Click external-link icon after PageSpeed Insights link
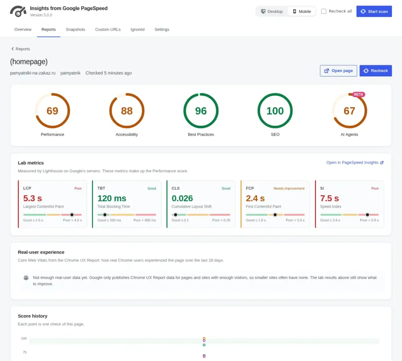This screenshot has height=361, width=402. [x=382, y=162]
